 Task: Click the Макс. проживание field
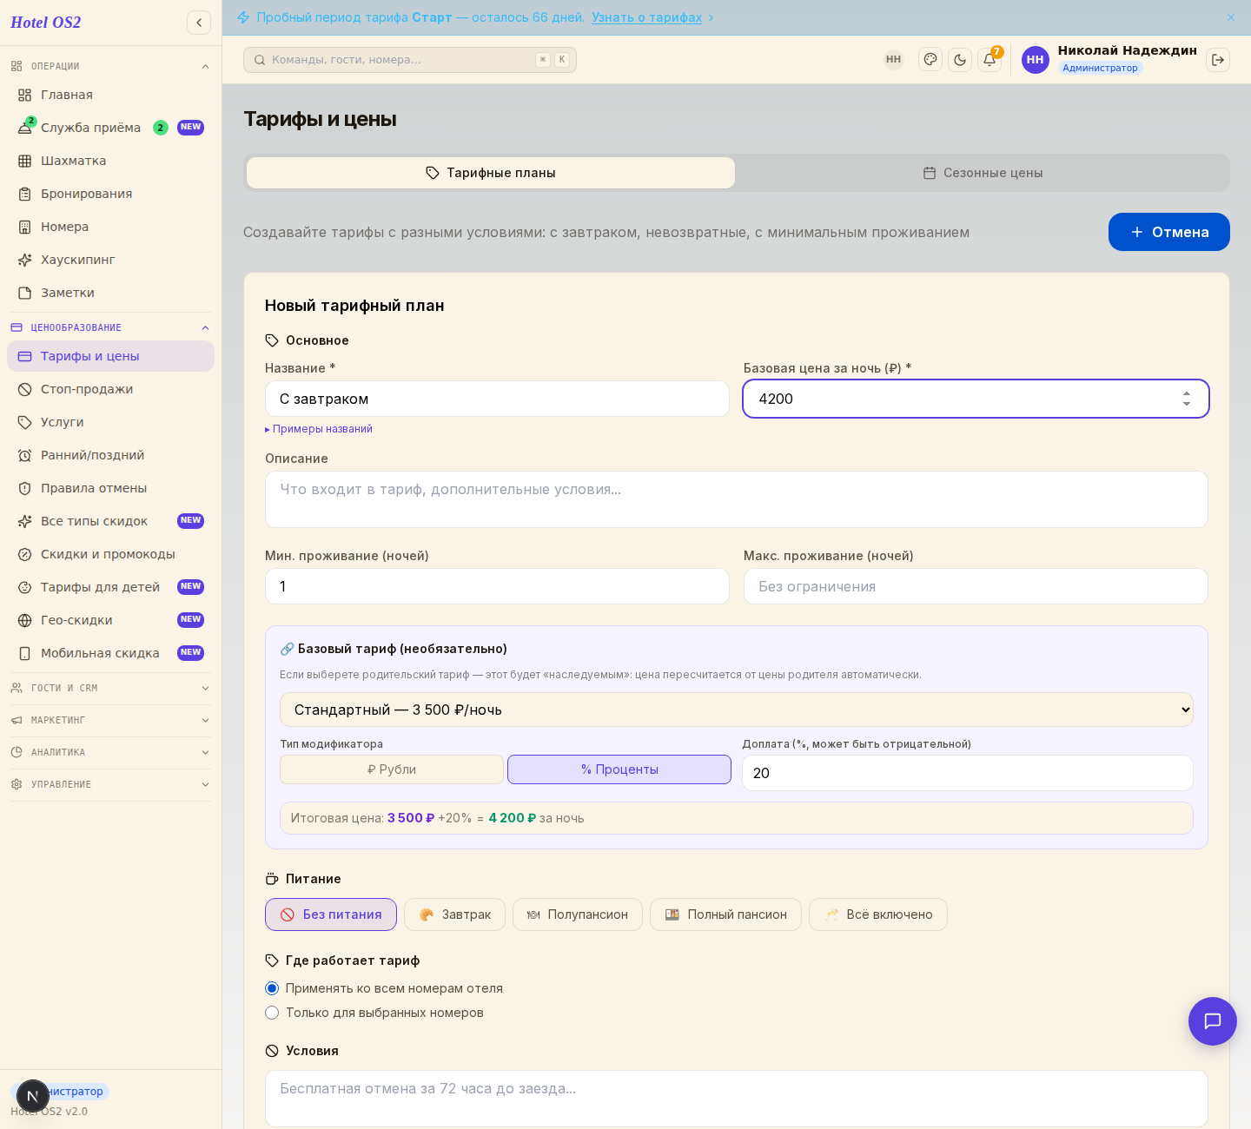(x=976, y=586)
